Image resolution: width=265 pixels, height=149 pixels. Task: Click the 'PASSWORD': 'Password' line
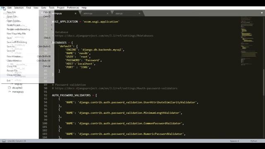tap(83, 60)
